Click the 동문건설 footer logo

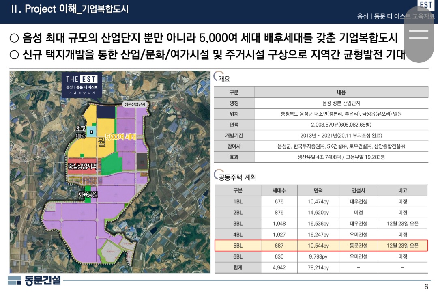point(34,280)
